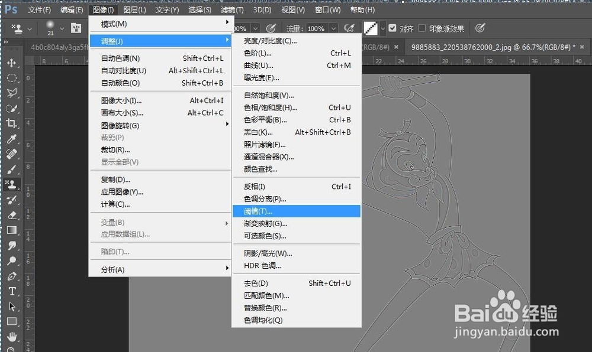
Task: Select the Type tool
Action: coord(12,291)
